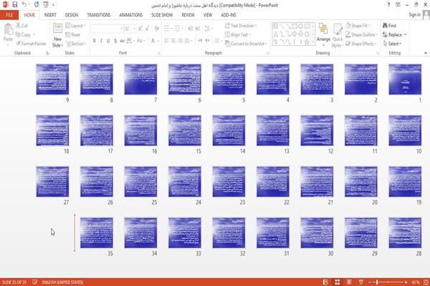430x286 pixels.
Task: Open Text Direction dropdown
Action: 241,26
